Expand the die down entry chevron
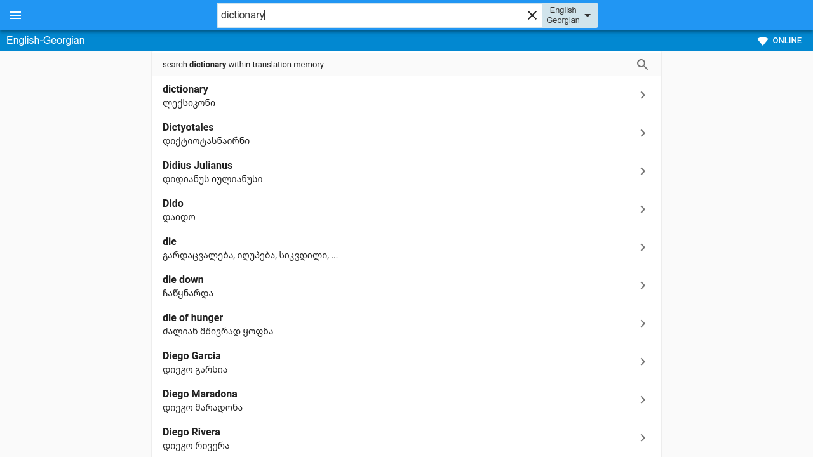The width and height of the screenshot is (813, 457). 643,286
